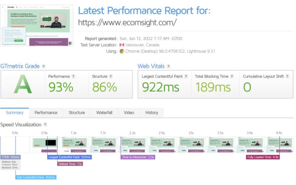The height and width of the screenshot is (185, 296).
Task: Click the ecomsight.com URL heading
Action: pyautogui.click(x=127, y=23)
